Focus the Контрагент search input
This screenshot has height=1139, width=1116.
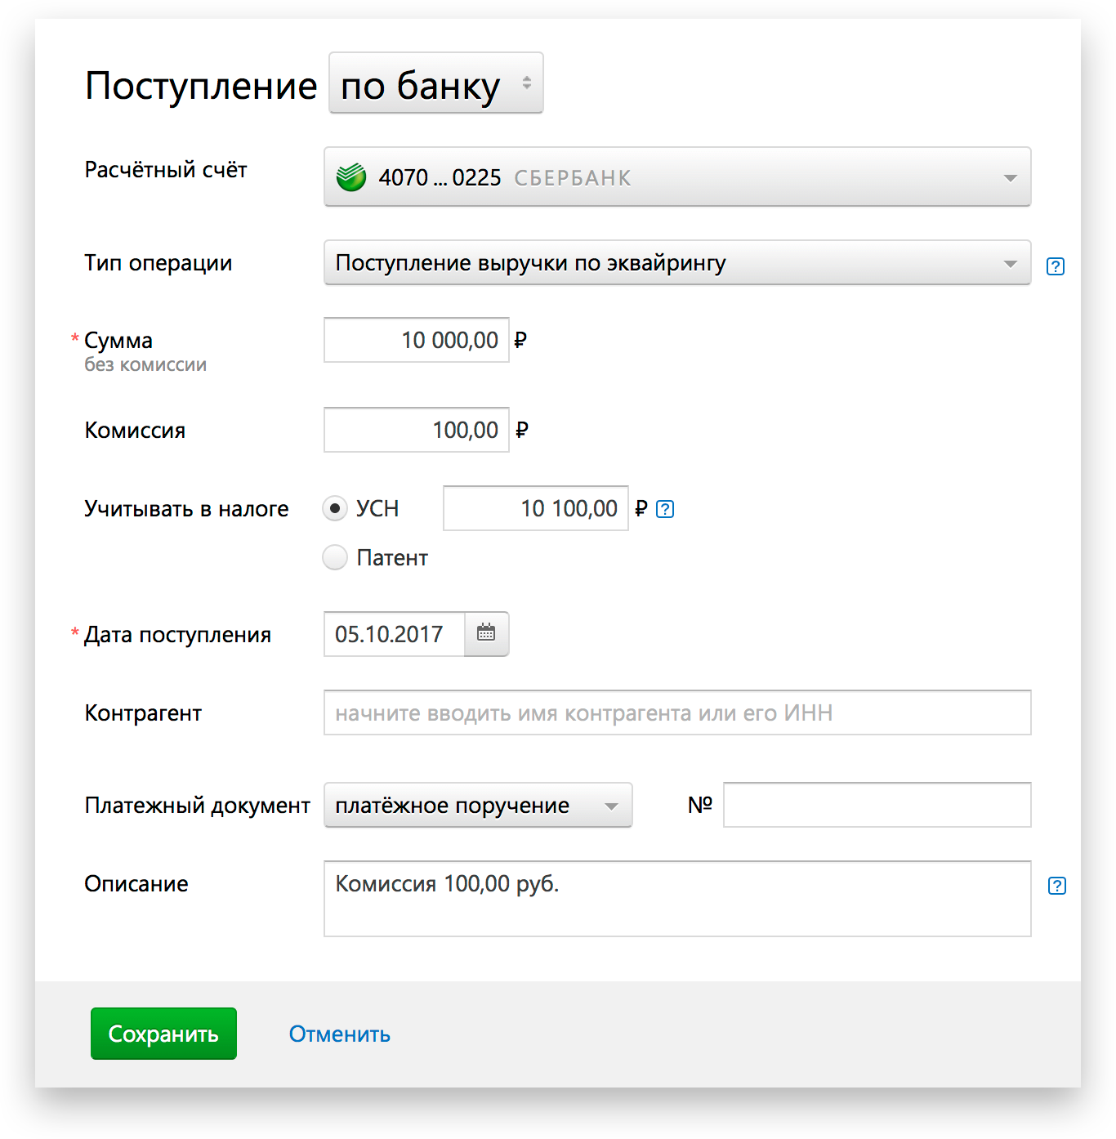(677, 712)
